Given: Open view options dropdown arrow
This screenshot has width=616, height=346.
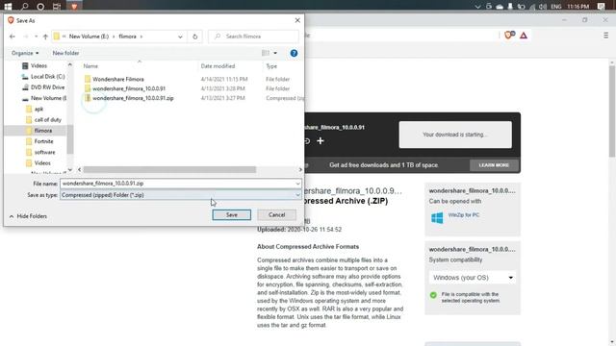Looking at the screenshot, I should [275, 53].
